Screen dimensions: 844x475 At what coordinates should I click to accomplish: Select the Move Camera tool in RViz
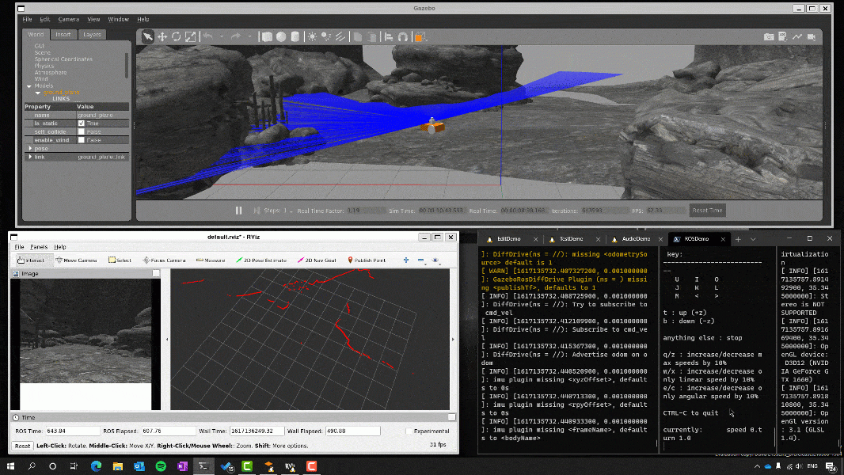point(76,260)
